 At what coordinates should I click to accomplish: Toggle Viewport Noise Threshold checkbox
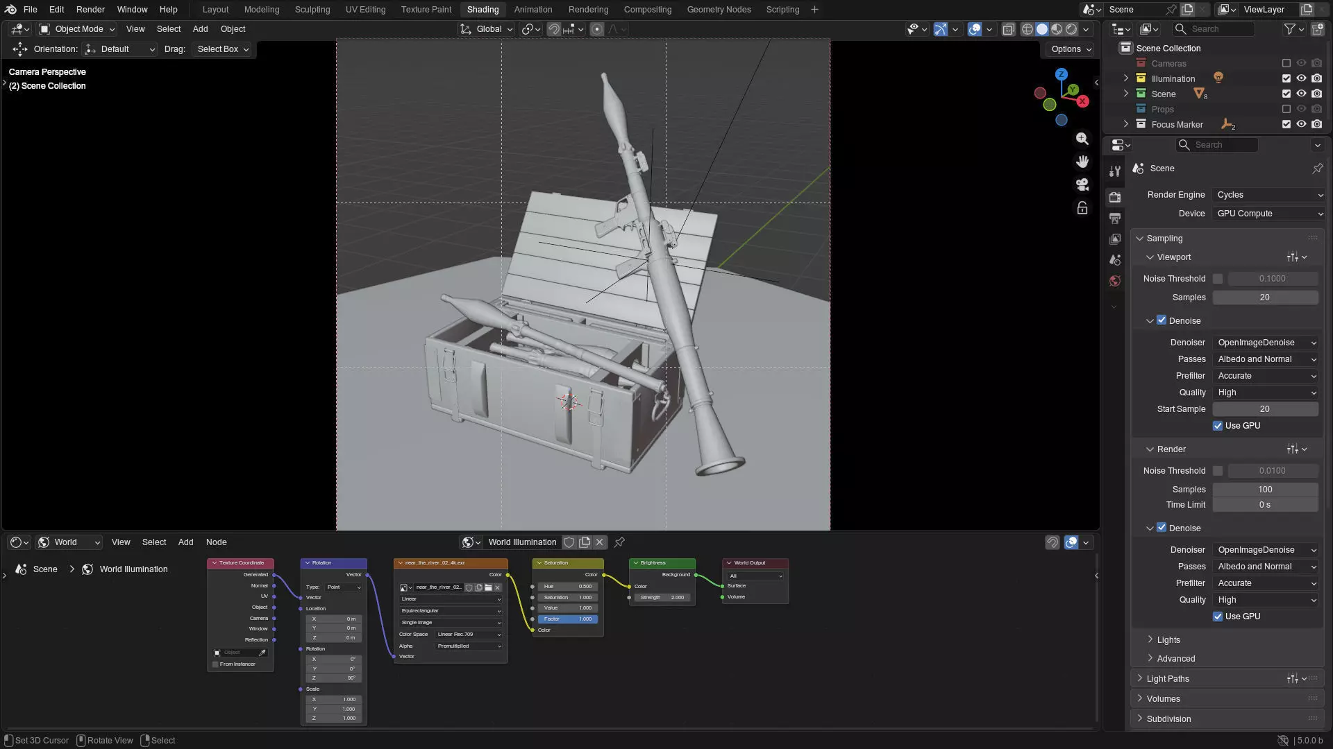click(1218, 279)
